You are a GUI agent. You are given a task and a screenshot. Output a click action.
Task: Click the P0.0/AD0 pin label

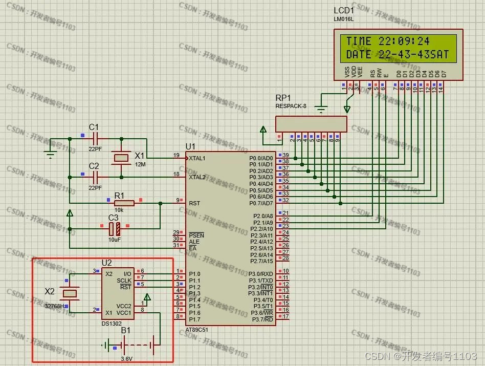pyautogui.click(x=261, y=158)
